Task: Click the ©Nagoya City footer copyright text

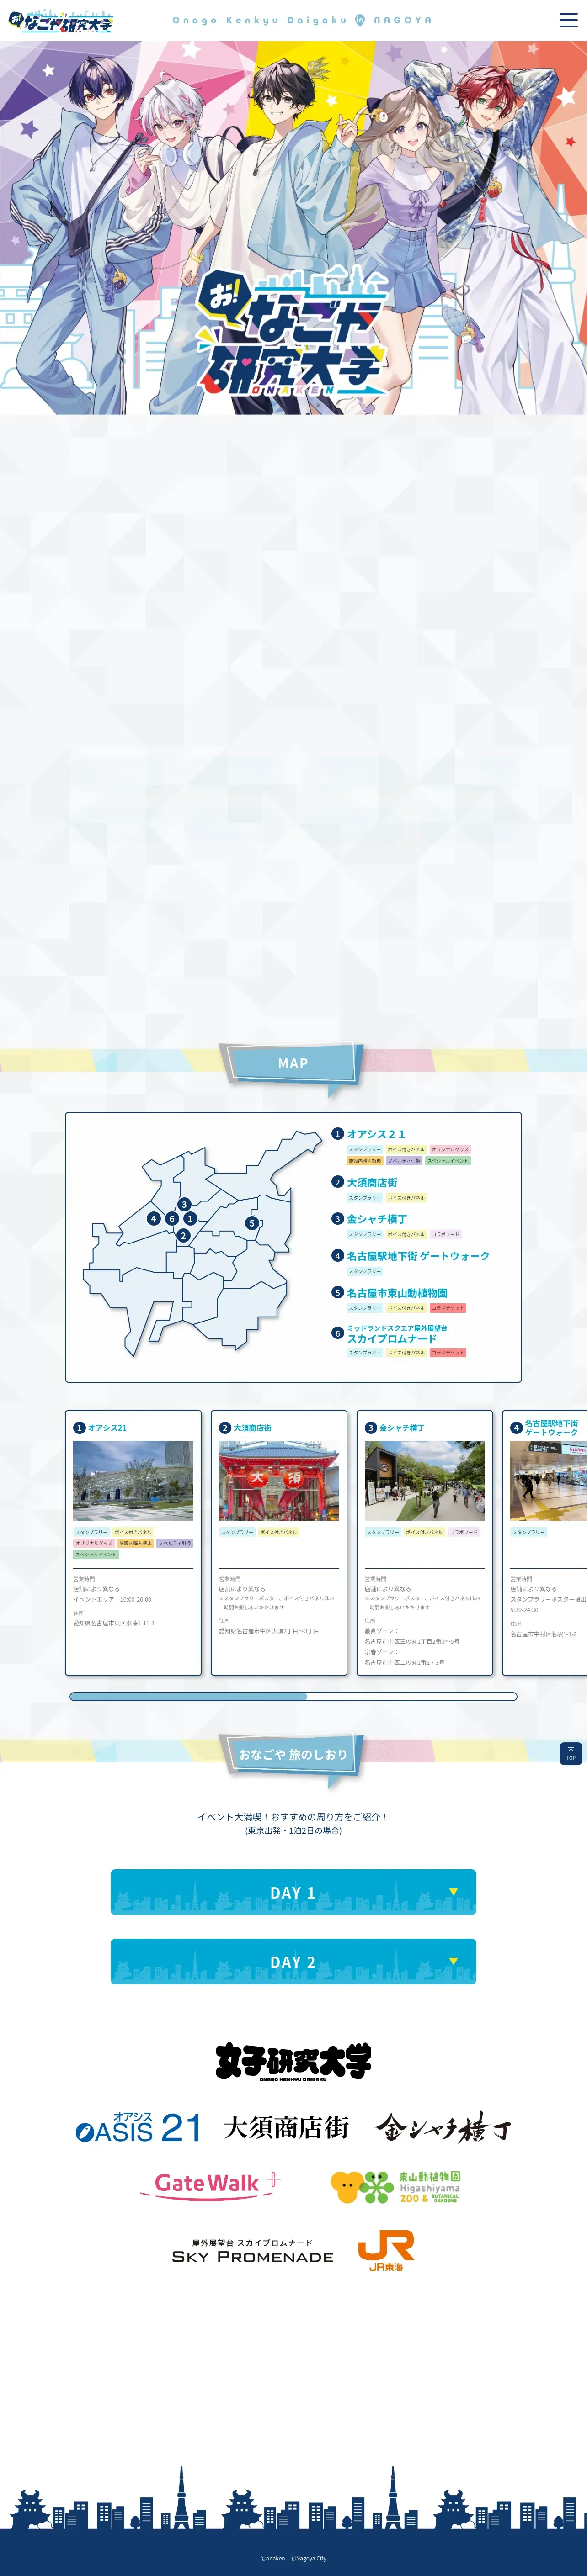Action: click(x=309, y=2559)
